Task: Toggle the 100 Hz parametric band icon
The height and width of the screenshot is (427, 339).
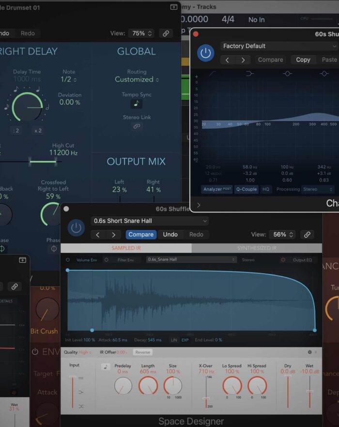Action: (x=287, y=74)
